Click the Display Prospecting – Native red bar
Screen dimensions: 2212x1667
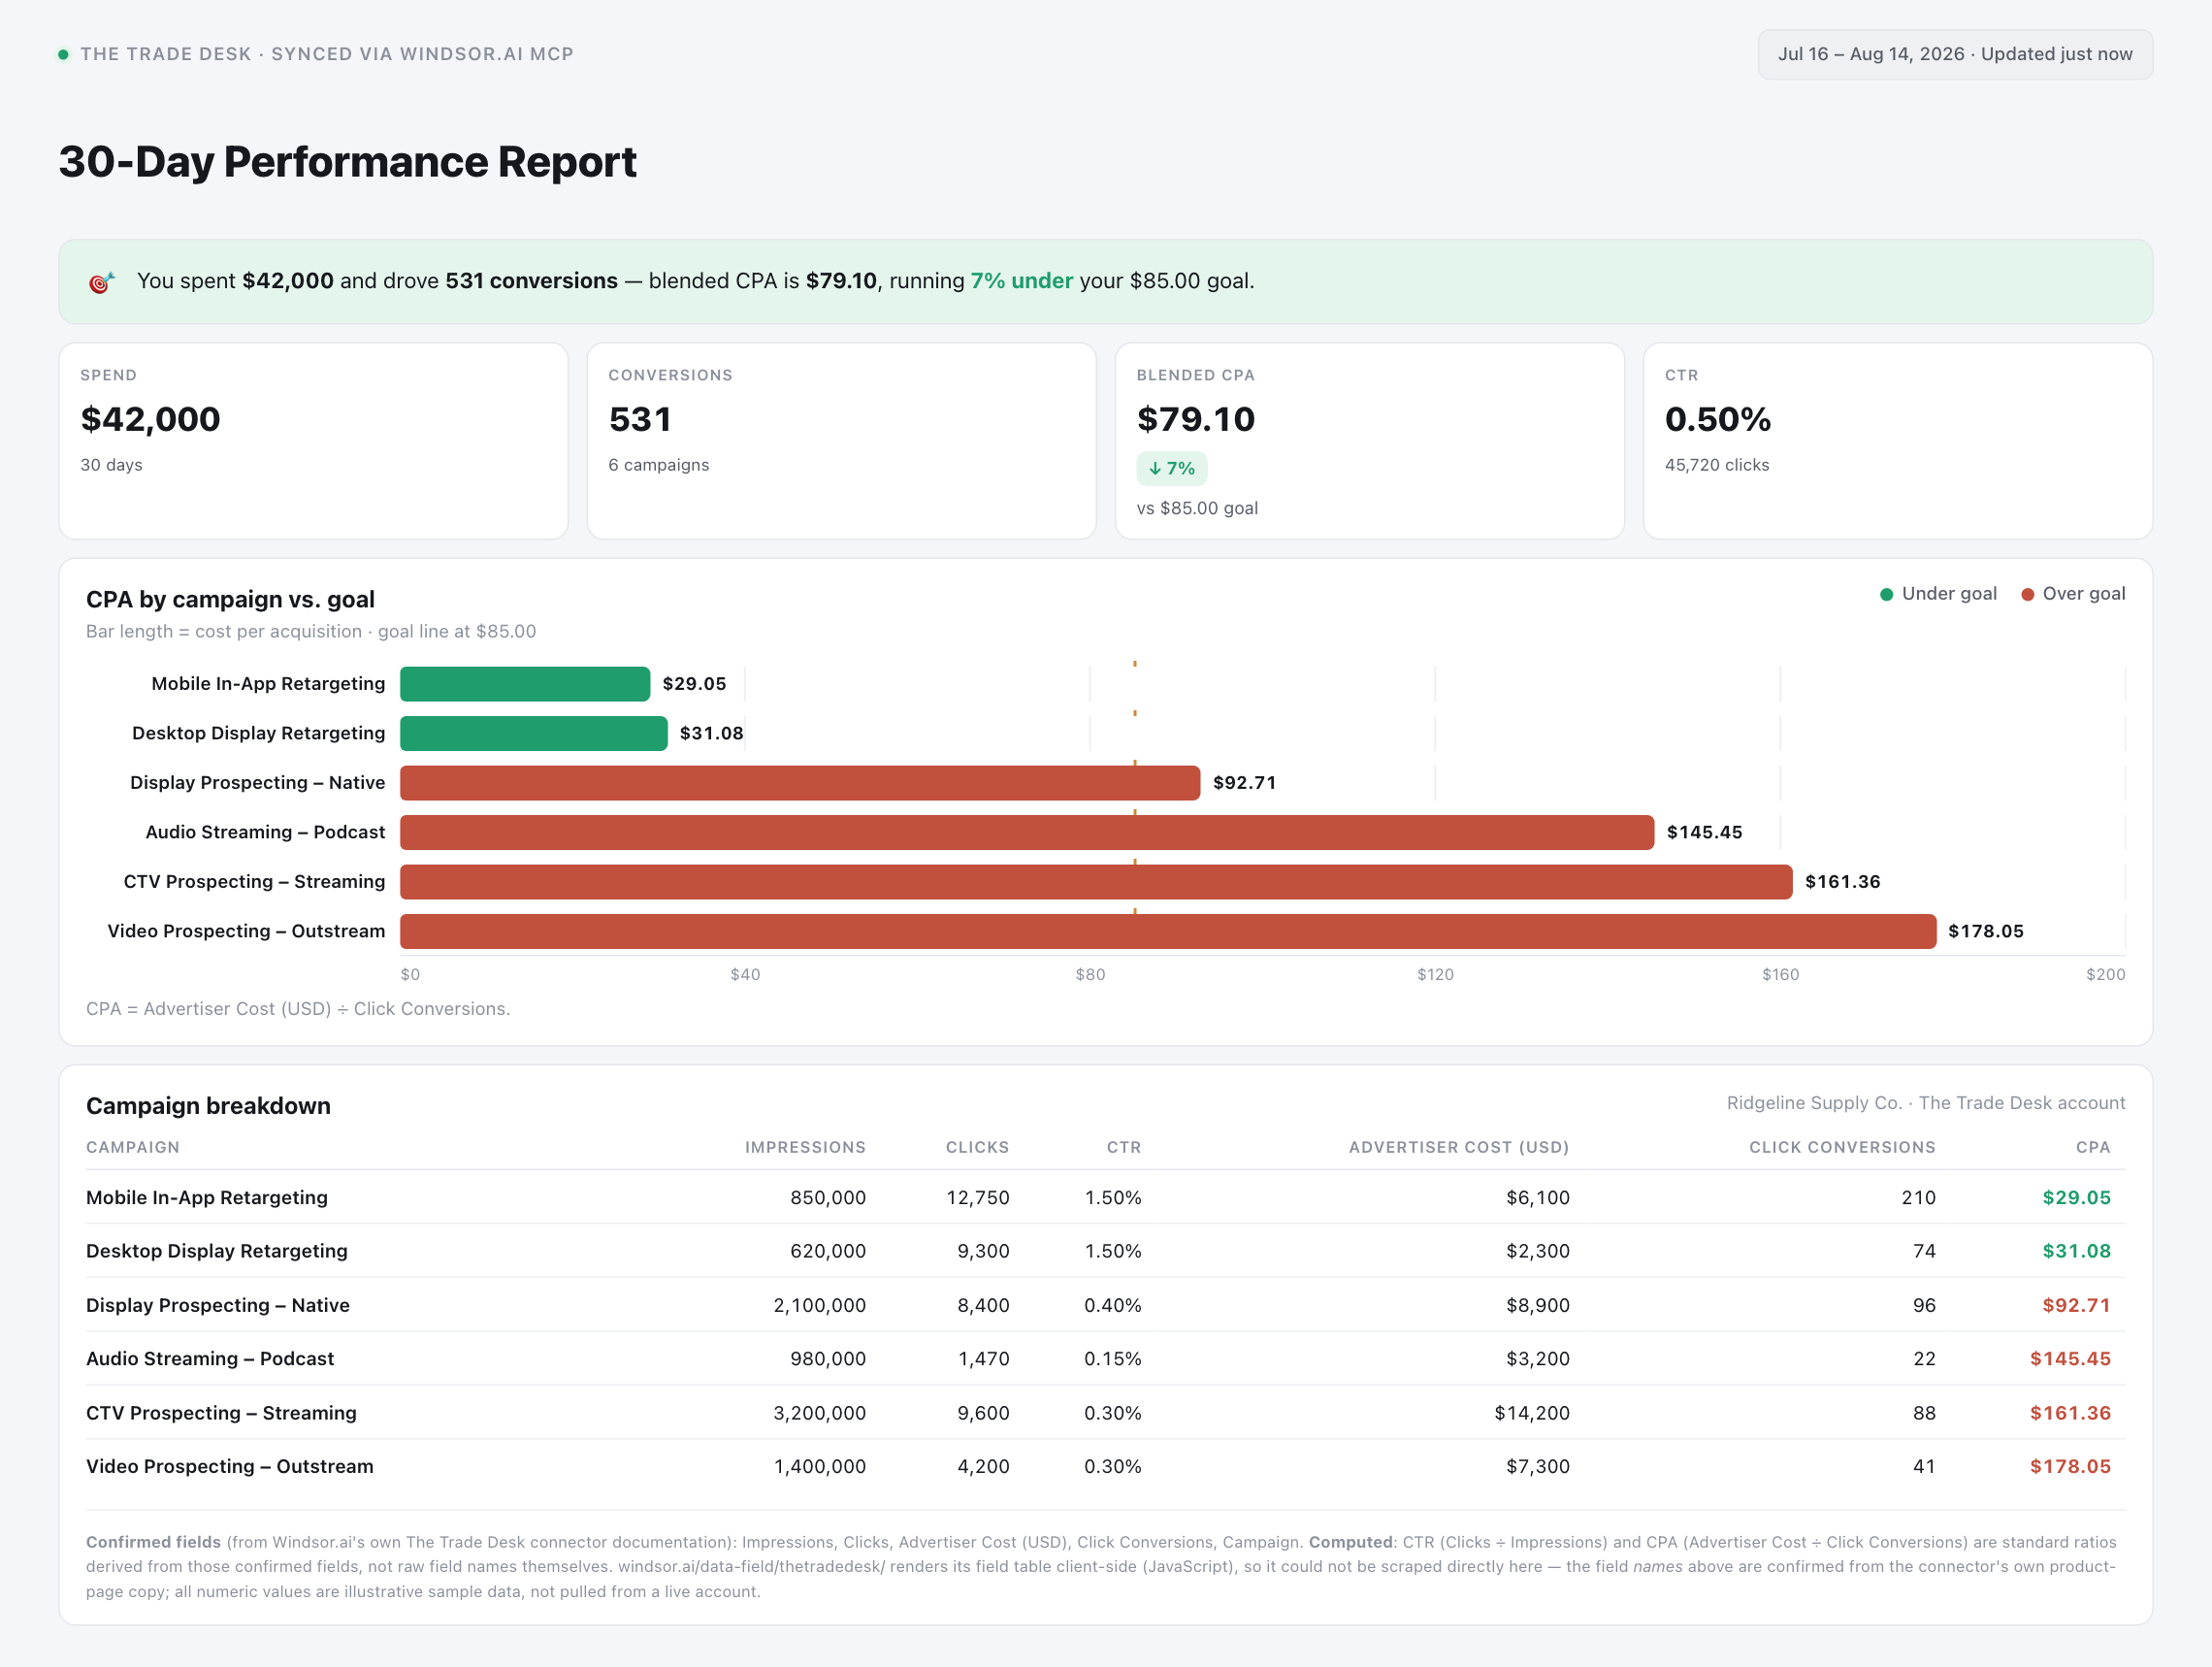[x=800, y=783]
